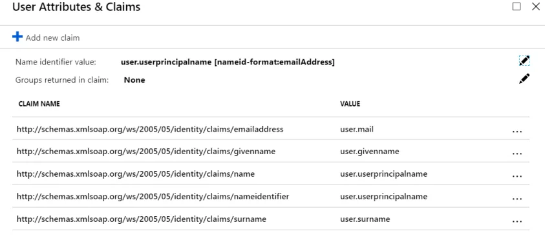Click Add new claim text

coord(52,38)
